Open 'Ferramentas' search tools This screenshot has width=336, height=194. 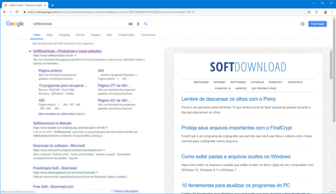point(148,35)
